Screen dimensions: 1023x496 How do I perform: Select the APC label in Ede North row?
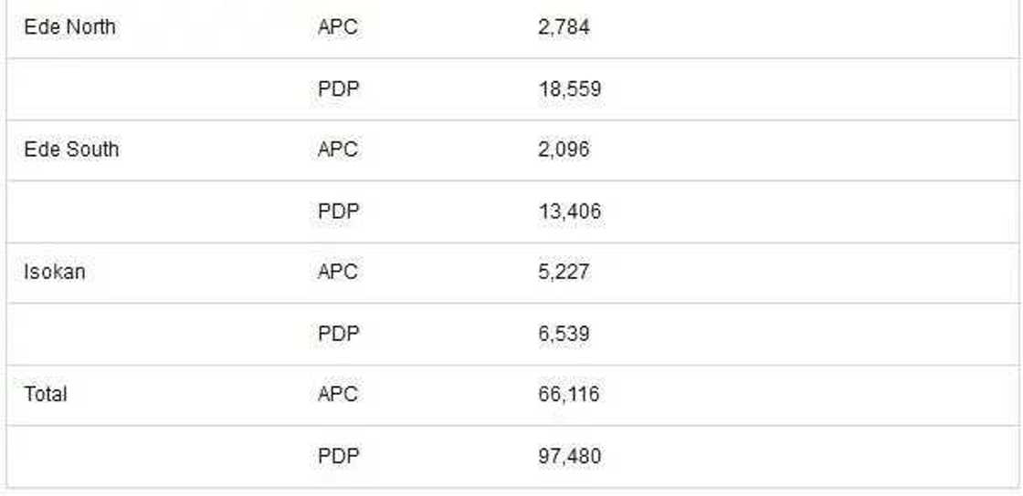pyautogui.click(x=338, y=27)
